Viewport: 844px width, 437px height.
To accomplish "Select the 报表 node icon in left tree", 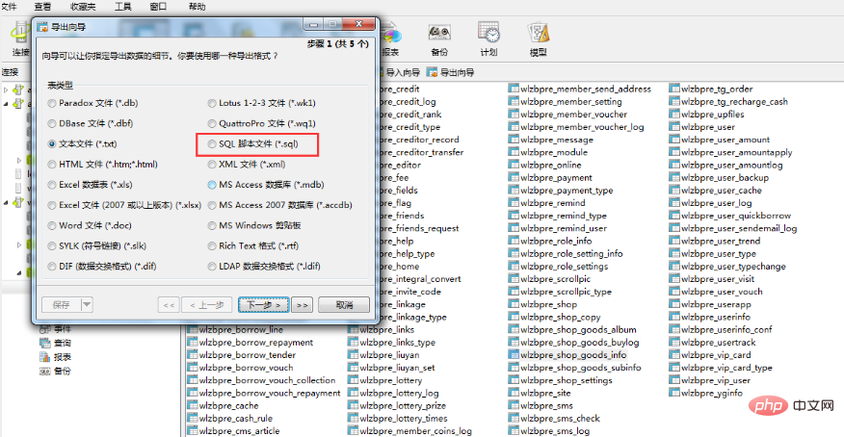I will 45,357.
